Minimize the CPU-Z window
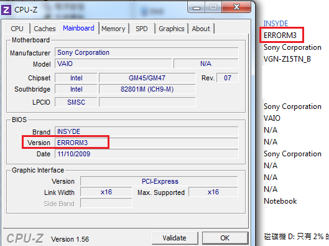Screen dimensions: 329x246 (x=197, y=7)
